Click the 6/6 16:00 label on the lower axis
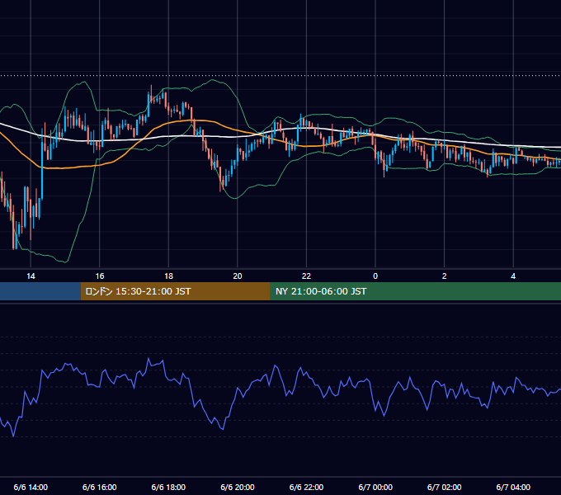 click(x=100, y=487)
